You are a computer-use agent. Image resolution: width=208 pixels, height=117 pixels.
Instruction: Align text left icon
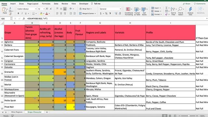[57, 13]
